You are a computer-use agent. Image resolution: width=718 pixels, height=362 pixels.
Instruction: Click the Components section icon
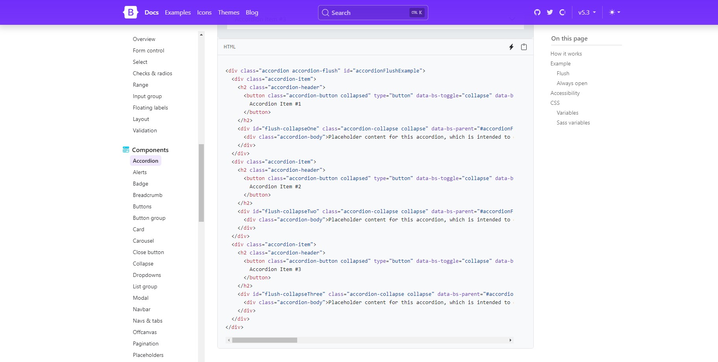126,150
